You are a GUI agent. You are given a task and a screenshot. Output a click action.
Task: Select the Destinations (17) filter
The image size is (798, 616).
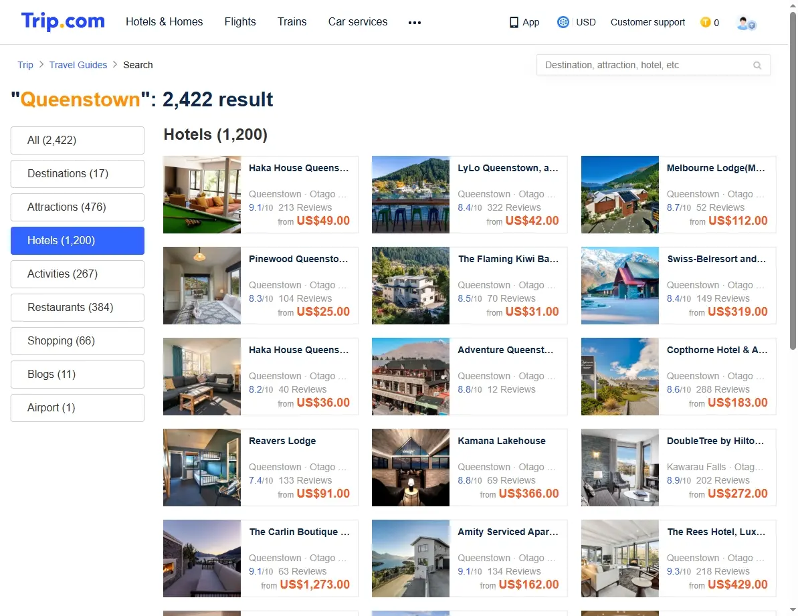coord(78,173)
